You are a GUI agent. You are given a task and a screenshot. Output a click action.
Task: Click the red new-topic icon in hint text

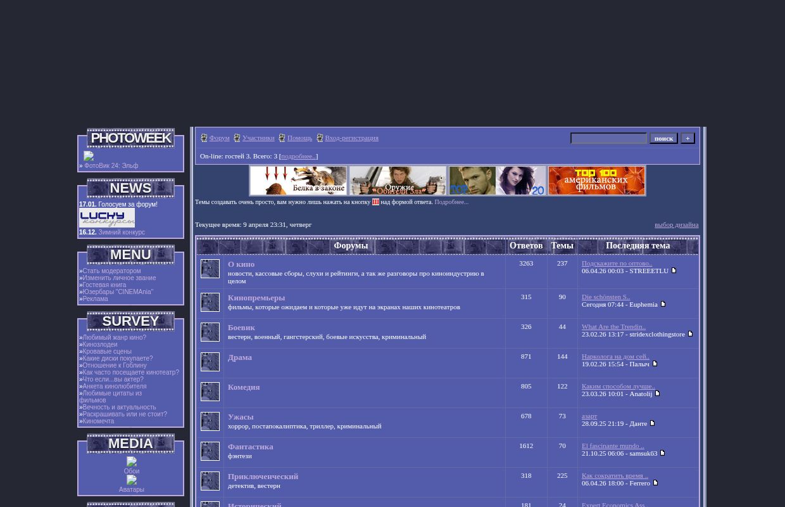click(375, 202)
